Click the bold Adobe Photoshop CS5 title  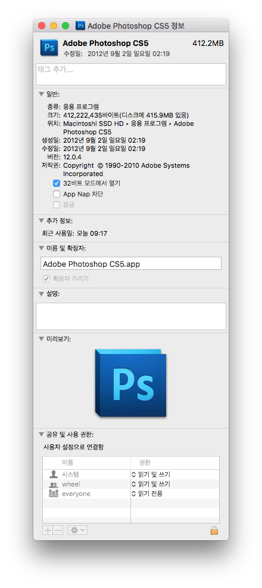click(105, 43)
